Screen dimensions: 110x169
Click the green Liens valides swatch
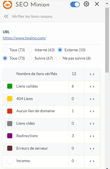tap(10, 86)
